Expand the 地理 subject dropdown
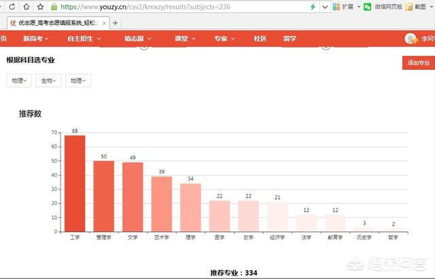Viewport: 435px width, 279px height. point(78,81)
